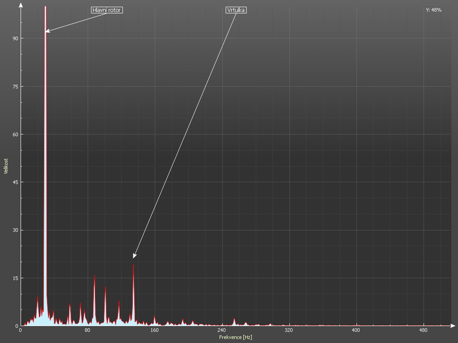Click the "Vrtulka" annotation label
The width and height of the screenshot is (458, 343).
point(236,10)
